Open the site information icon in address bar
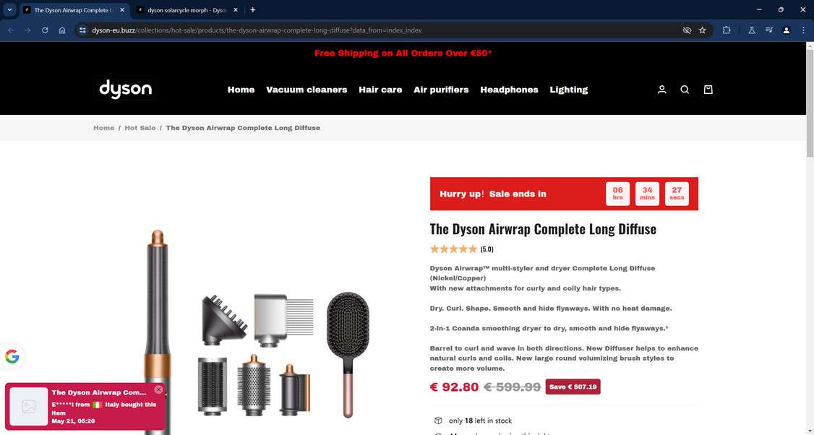The width and height of the screenshot is (814, 435). pos(82,30)
